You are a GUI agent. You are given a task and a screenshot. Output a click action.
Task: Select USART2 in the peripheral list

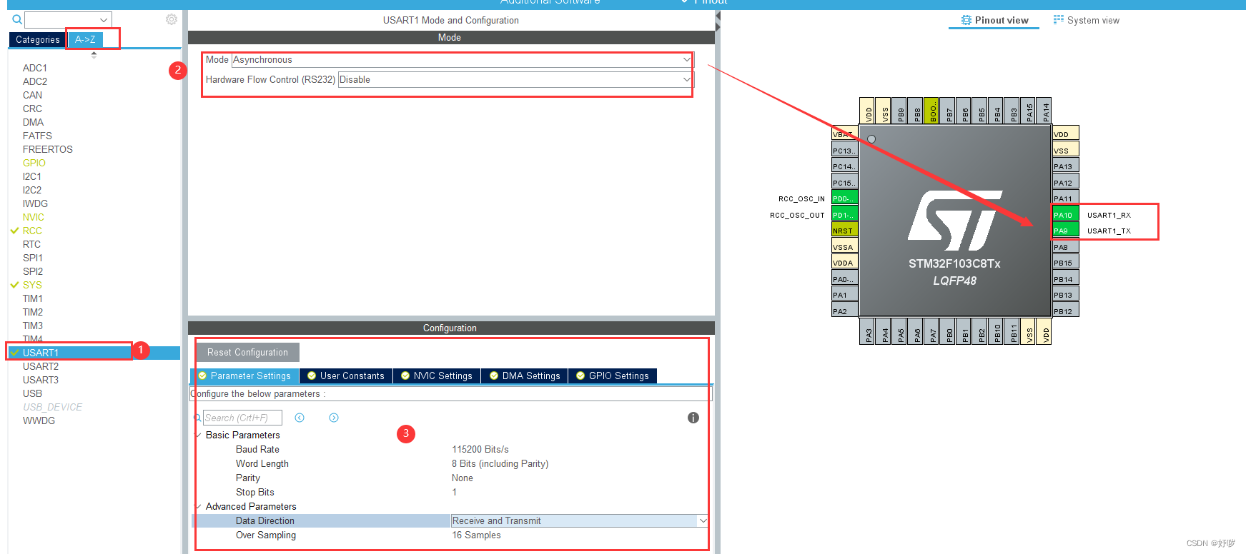pos(41,366)
